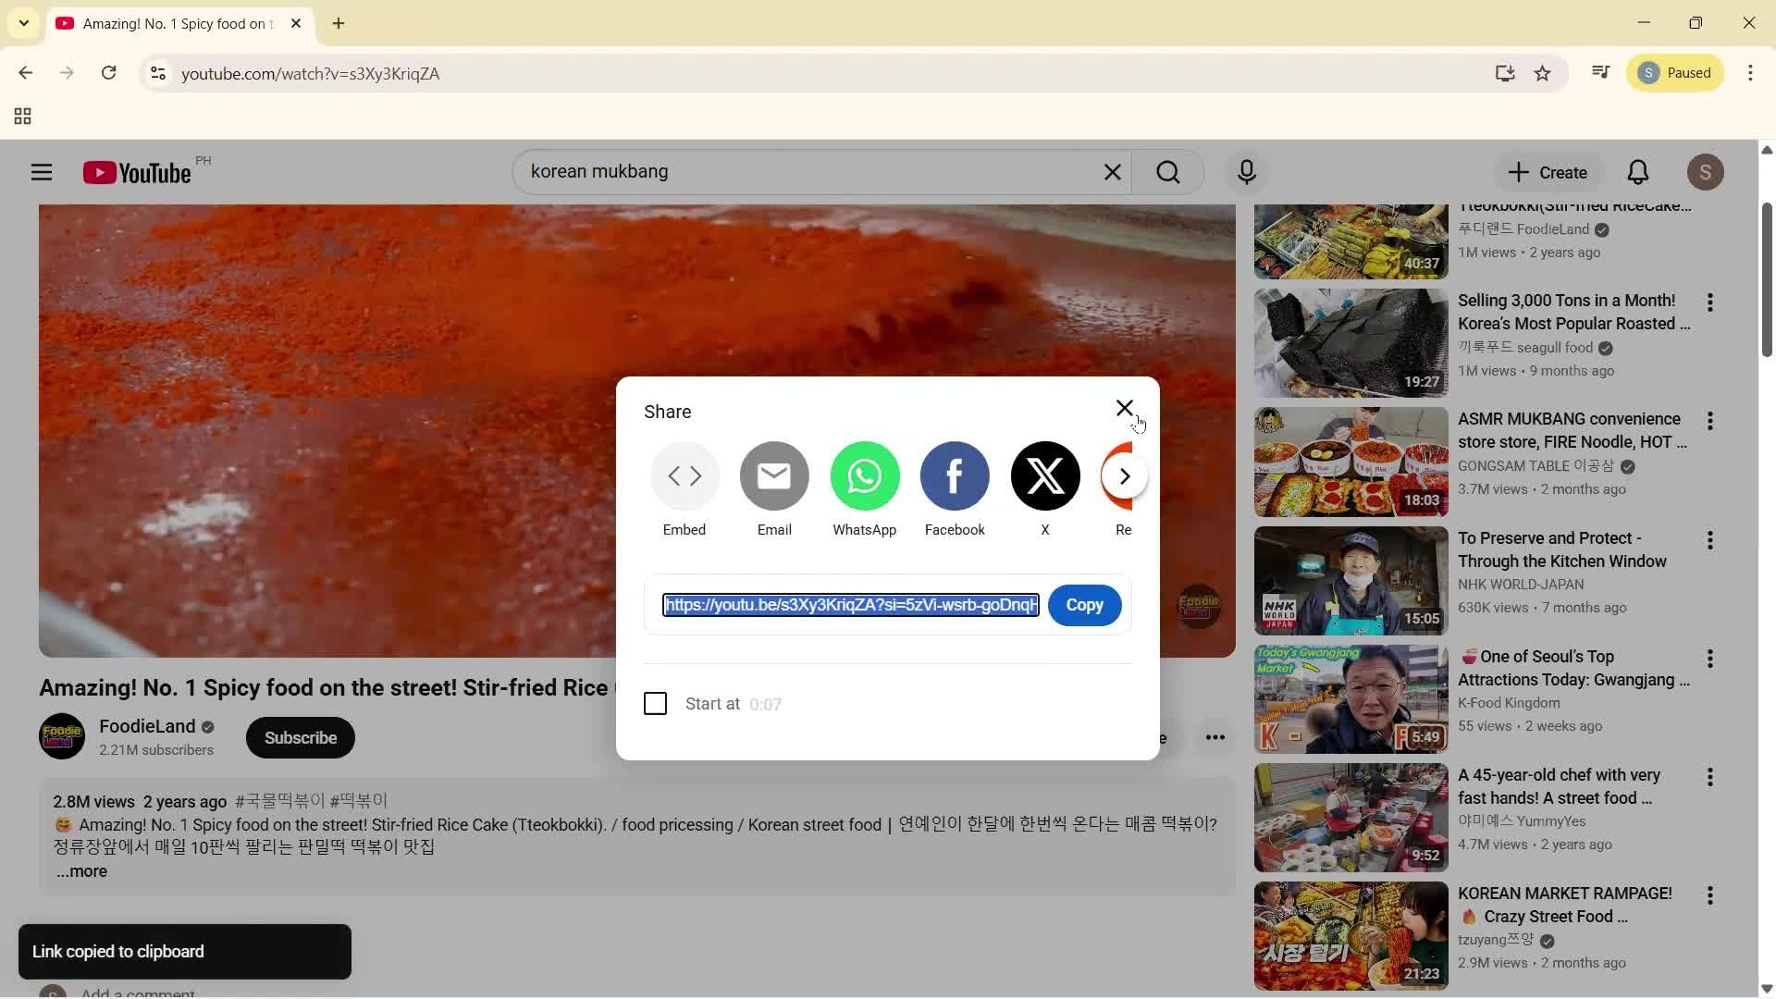1776x999 pixels.
Task: Select the share URL text field
Action: [849, 604]
